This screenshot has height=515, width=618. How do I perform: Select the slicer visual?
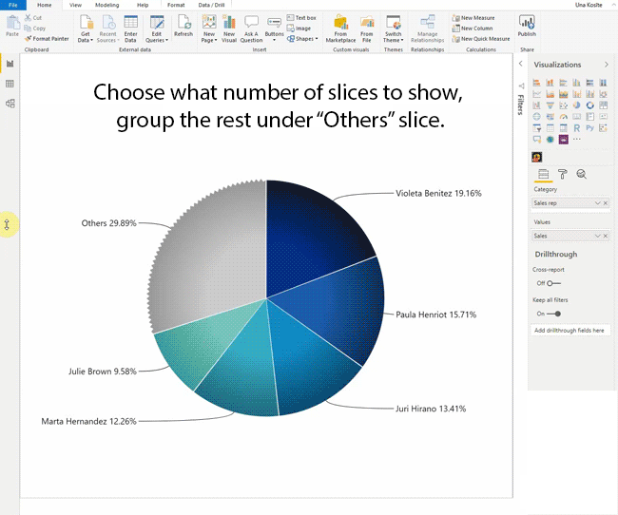536,128
